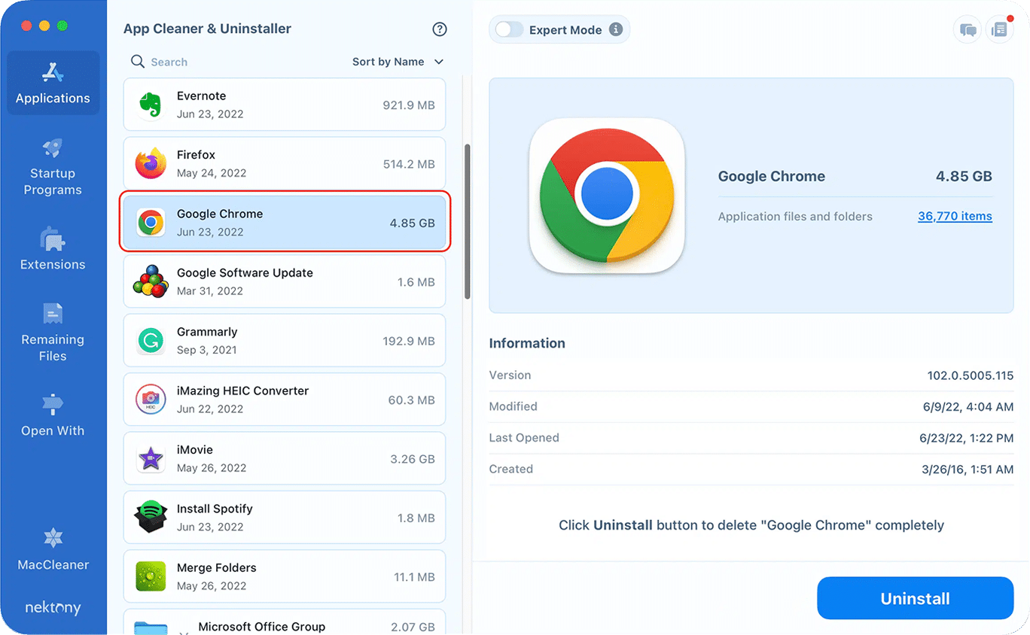Click the Uninstall button

coord(915,598)
